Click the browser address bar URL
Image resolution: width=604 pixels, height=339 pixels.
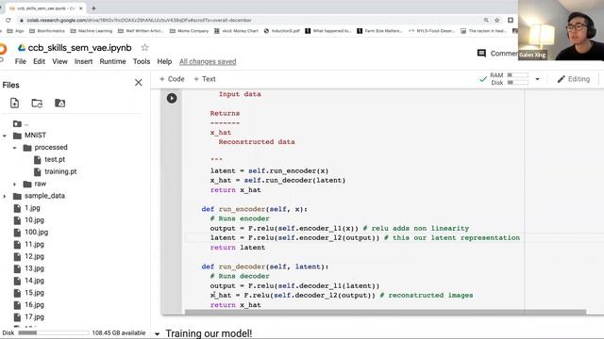139,20
